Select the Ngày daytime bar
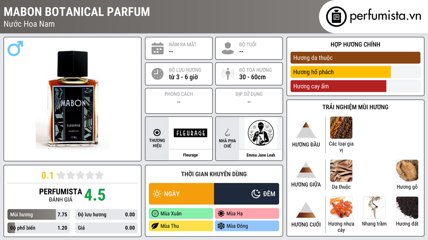Image resolution: width=428 pixels, height=240 pixels. tap(181, 194)
